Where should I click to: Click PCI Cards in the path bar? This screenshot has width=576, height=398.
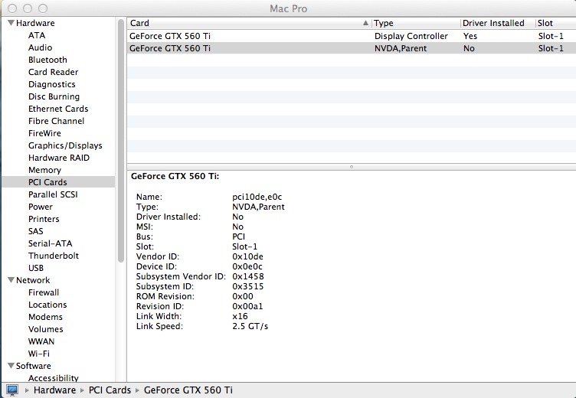click(110, 390)
